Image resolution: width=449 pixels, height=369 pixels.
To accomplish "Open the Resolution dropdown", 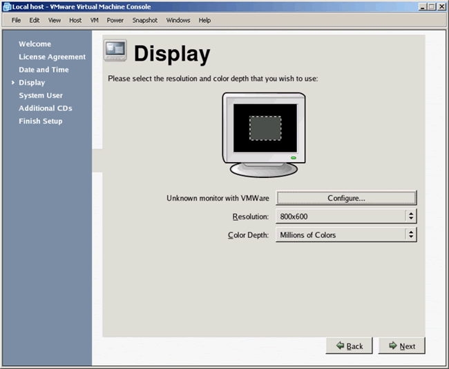I will click(346, 216).
